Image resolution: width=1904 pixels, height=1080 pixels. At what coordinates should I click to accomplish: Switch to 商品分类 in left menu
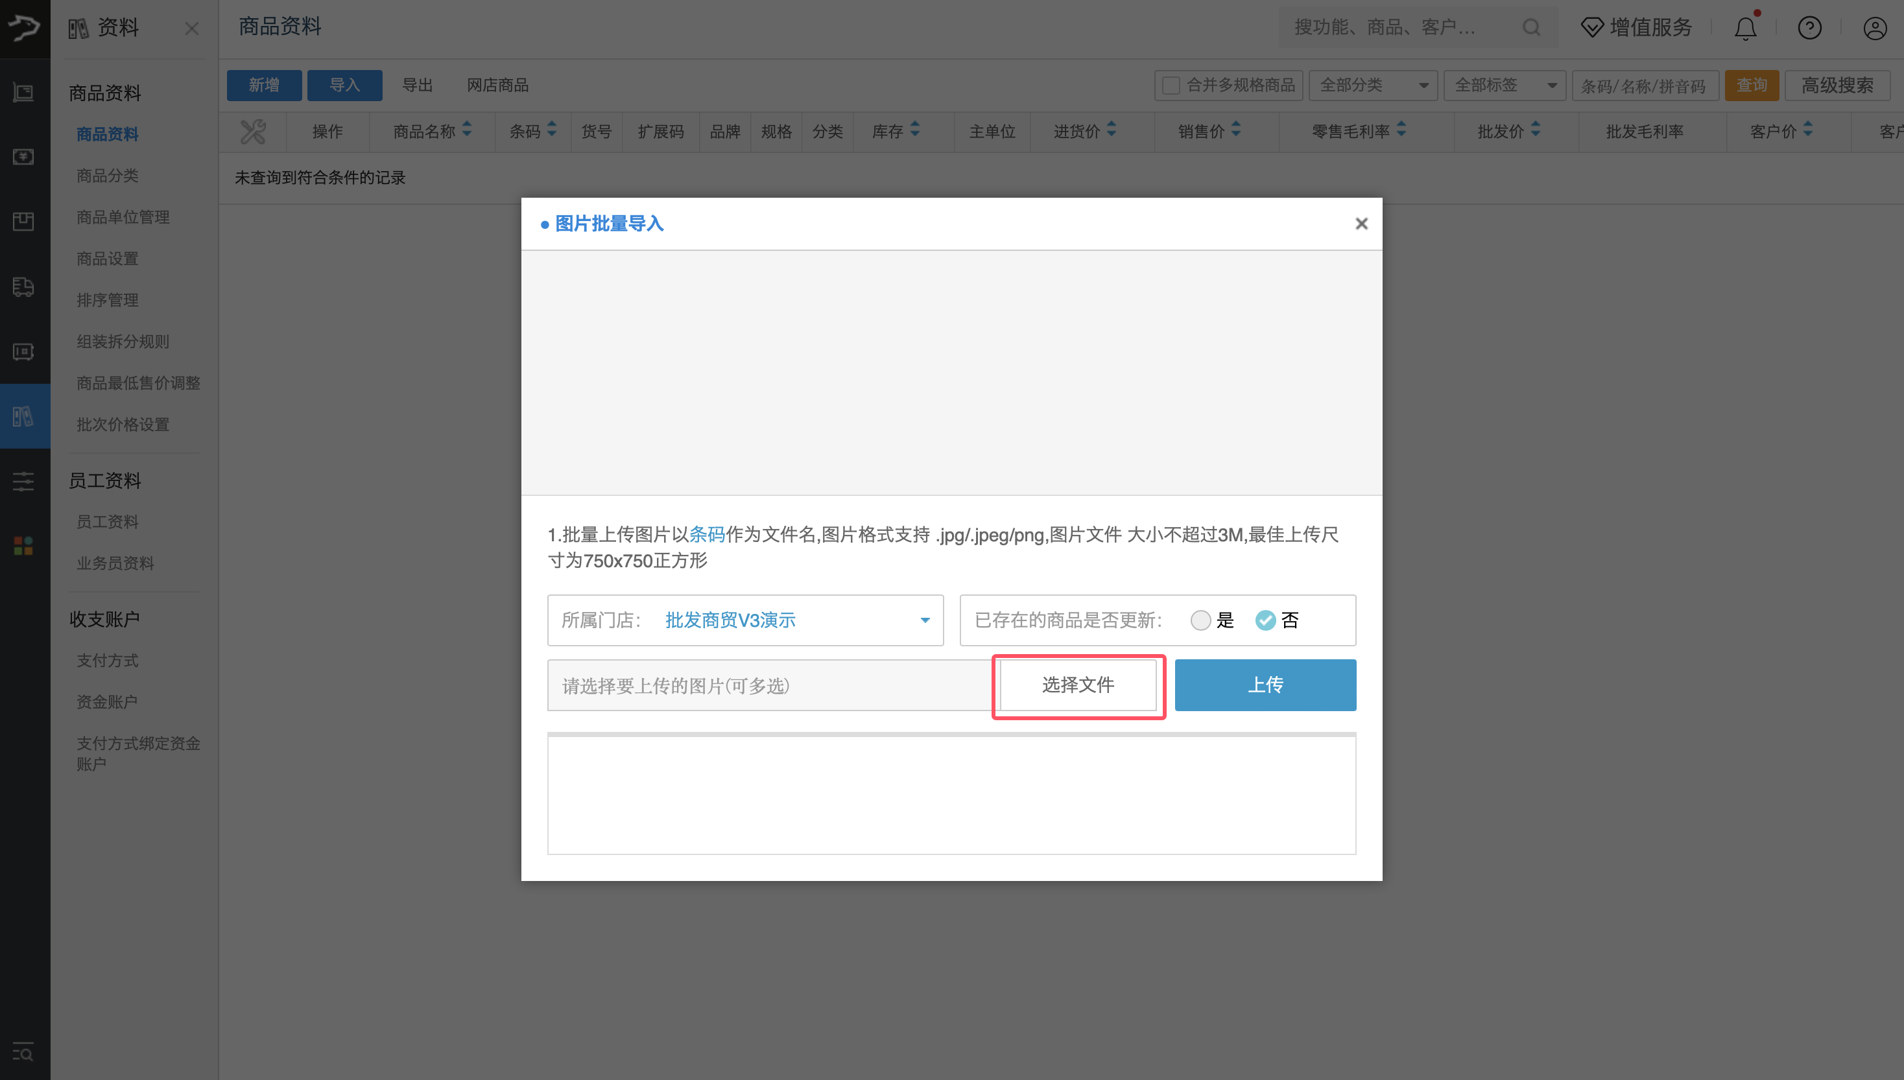point(107,175)
